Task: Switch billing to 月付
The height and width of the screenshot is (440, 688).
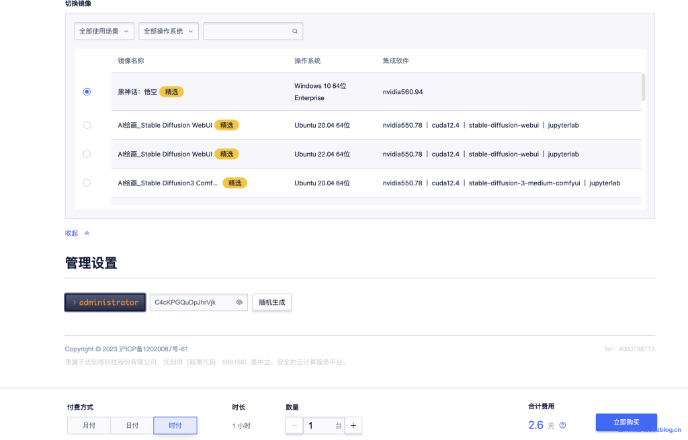Action: click(x=89, y=425)
